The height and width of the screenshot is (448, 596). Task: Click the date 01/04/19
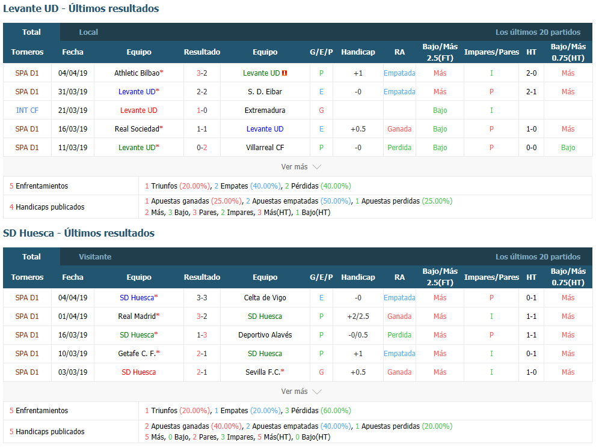[73, 316]
